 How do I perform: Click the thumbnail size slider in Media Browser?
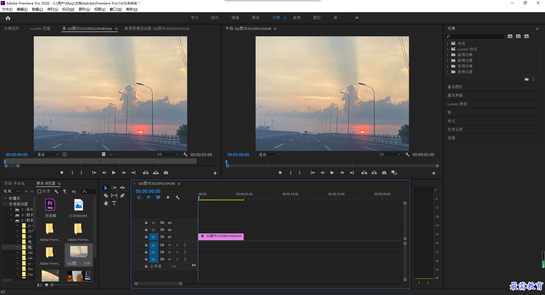coord(64,285)
